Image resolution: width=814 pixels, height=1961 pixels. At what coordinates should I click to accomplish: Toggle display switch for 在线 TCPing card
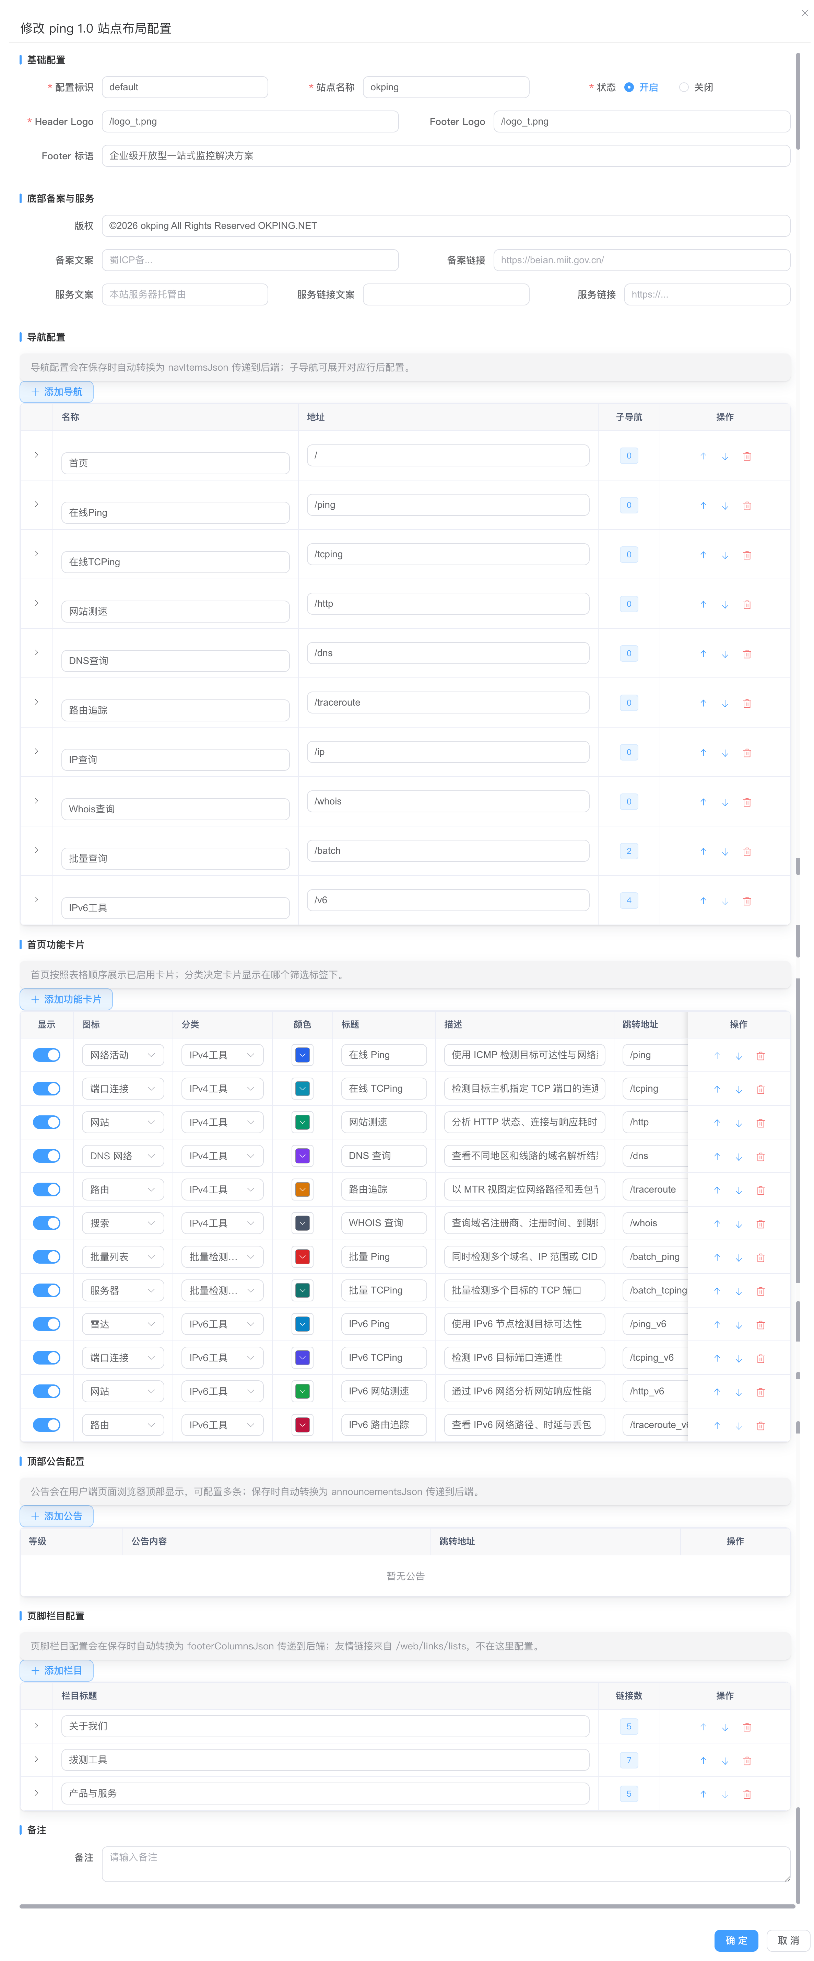[46, 1089]
